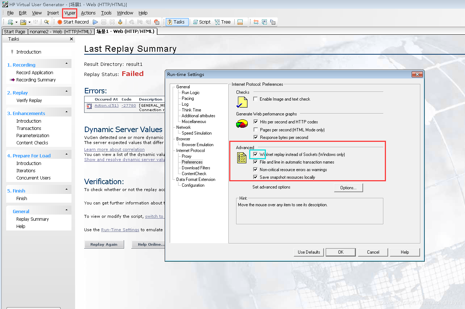Open the dropdown arrow beside Open Script
The width and height of the screenshot is (465, 309).
(29, 22)
